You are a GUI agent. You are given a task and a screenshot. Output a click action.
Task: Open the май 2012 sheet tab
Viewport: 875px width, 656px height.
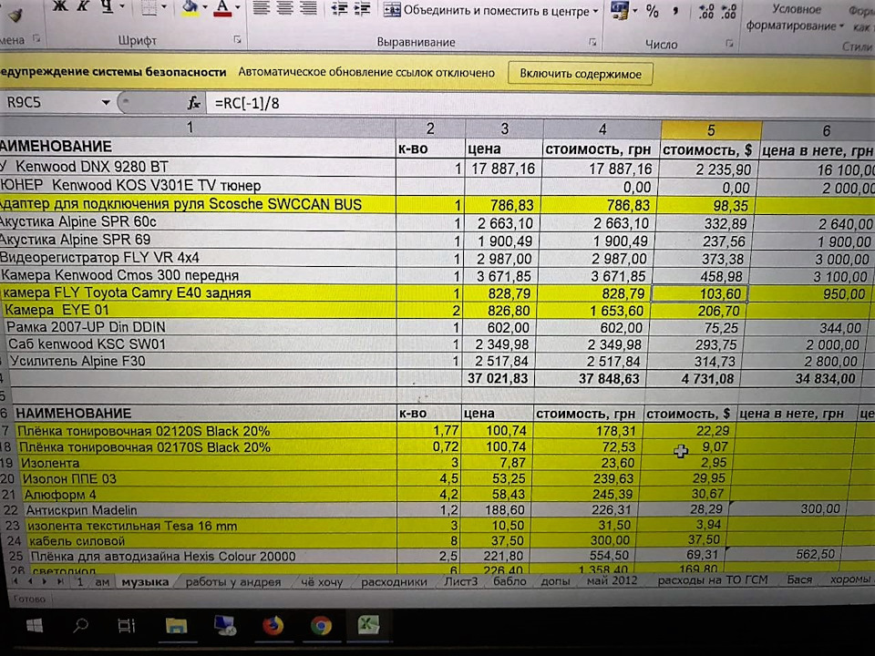click(x=612, y=580)
